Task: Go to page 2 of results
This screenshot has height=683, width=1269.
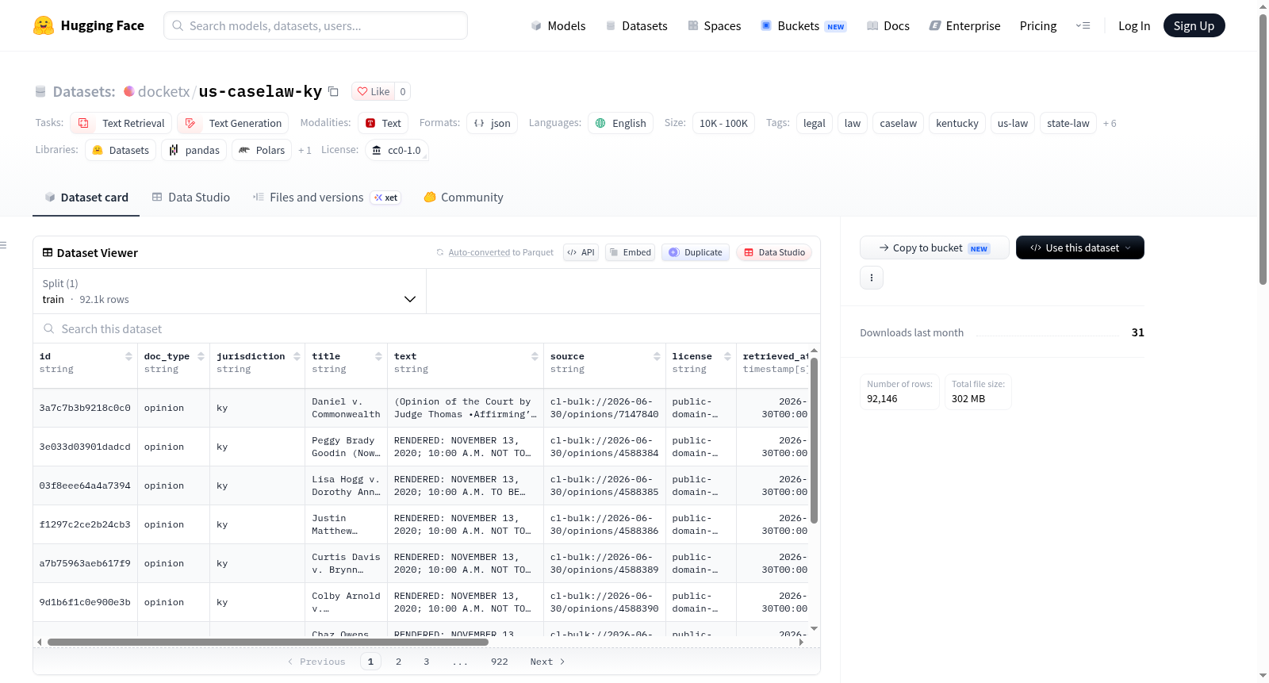Action: point(398,662)
